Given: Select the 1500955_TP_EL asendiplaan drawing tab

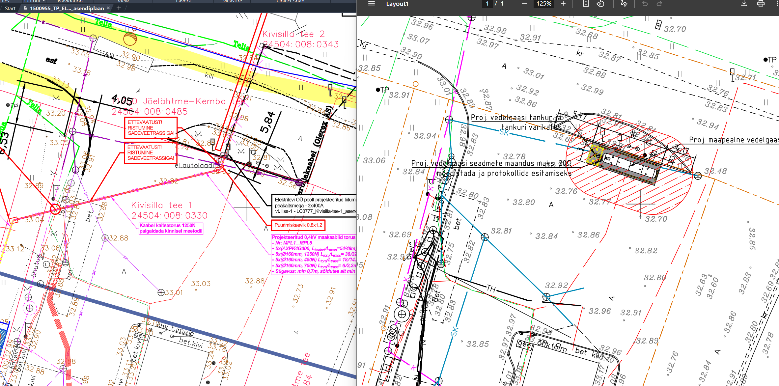Looking at the screenshot, I should click(67, 8).
